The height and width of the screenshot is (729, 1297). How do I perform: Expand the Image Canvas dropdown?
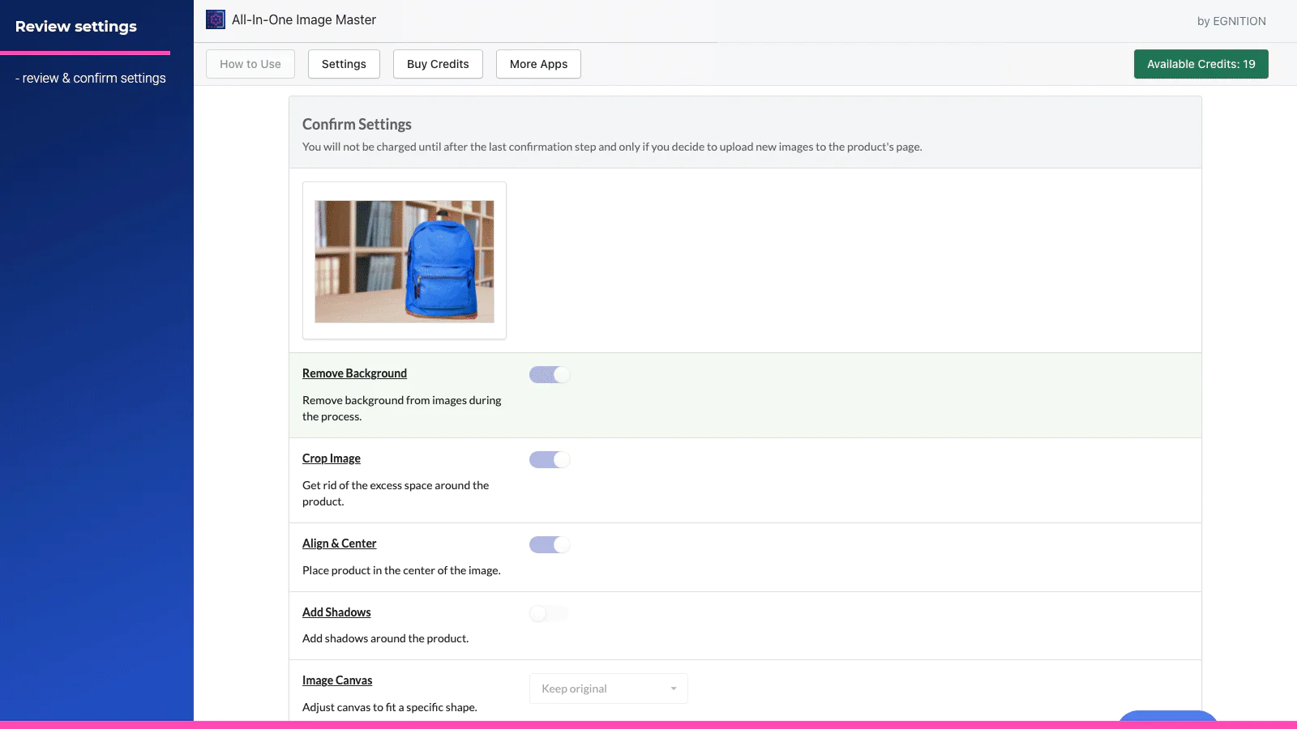(x=608, y=688)
